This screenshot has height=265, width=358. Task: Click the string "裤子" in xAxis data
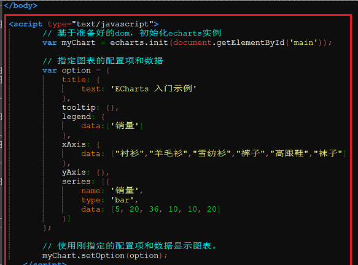point(251,153)
